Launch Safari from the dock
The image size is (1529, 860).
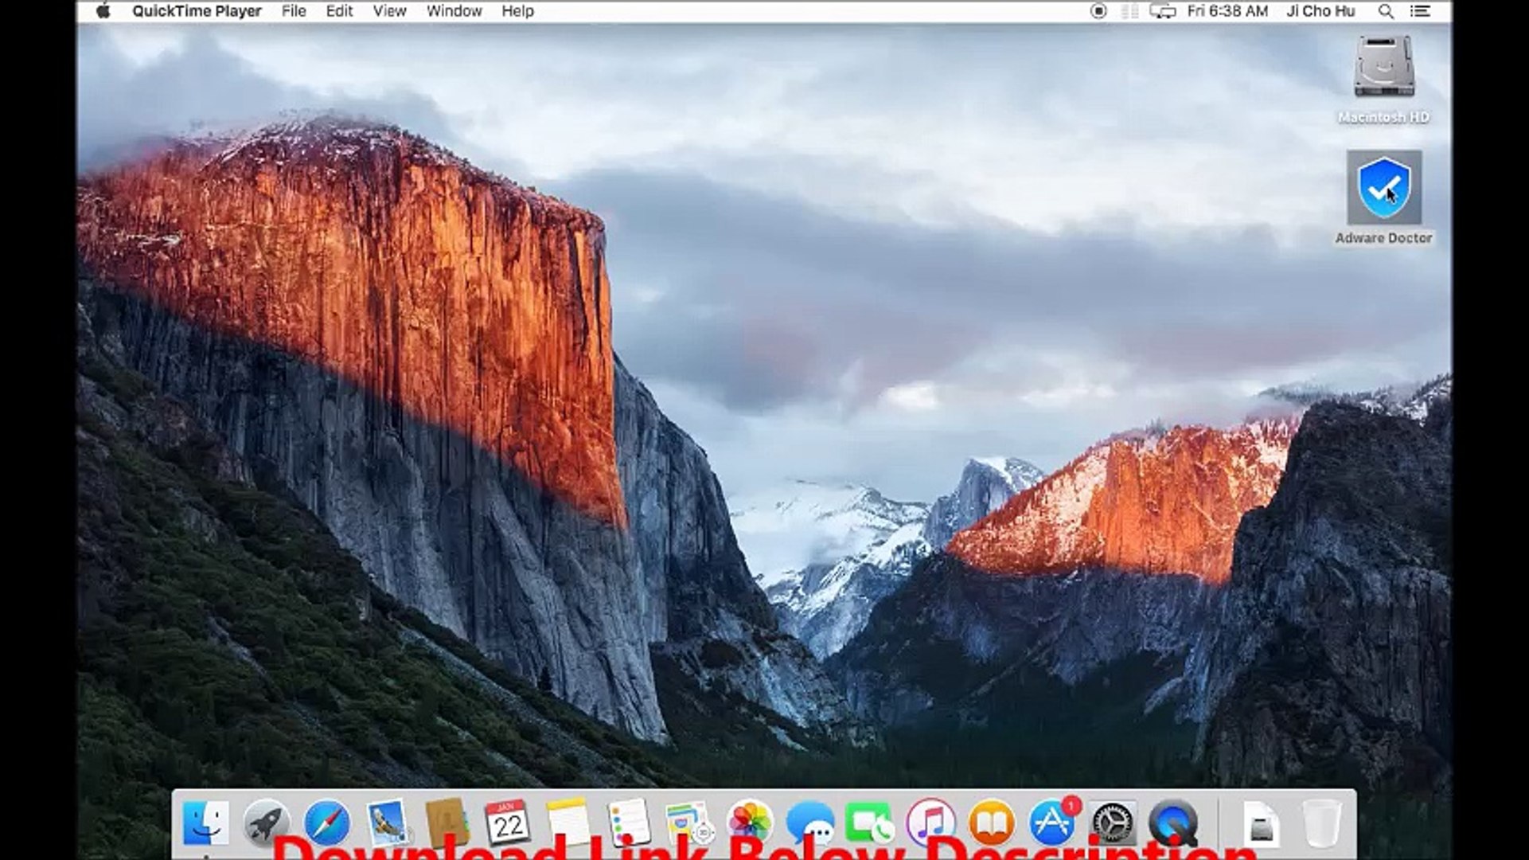tap(327, 823)
